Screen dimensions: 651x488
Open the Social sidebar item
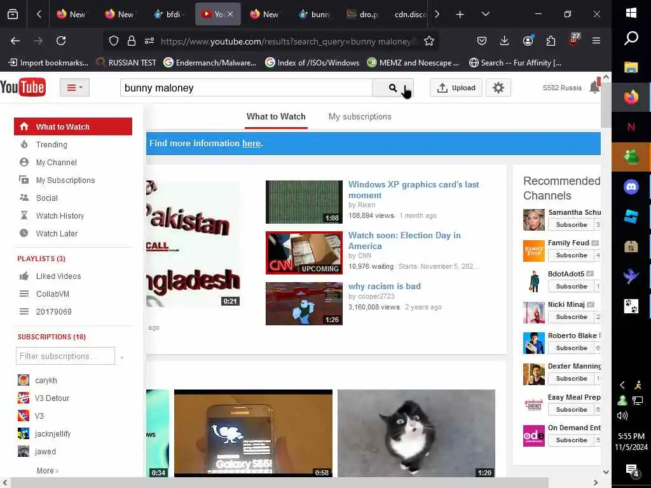click(x=46, y=198)
